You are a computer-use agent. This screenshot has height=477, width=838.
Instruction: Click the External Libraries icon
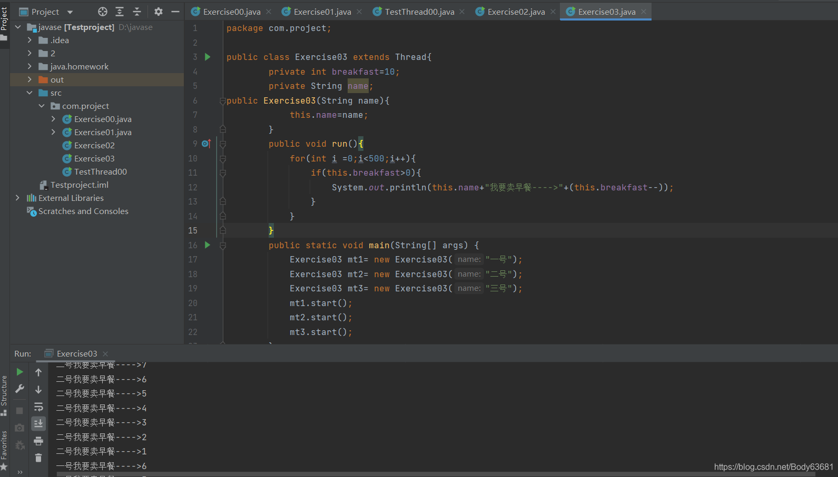click(32, 198)
